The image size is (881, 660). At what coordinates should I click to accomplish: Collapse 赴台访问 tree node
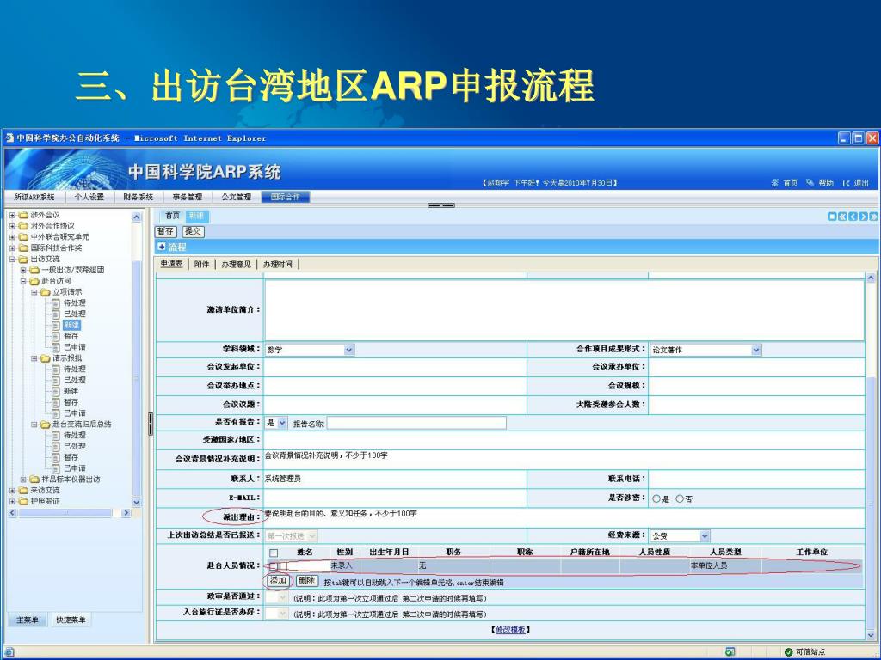(x=23, y=281)
